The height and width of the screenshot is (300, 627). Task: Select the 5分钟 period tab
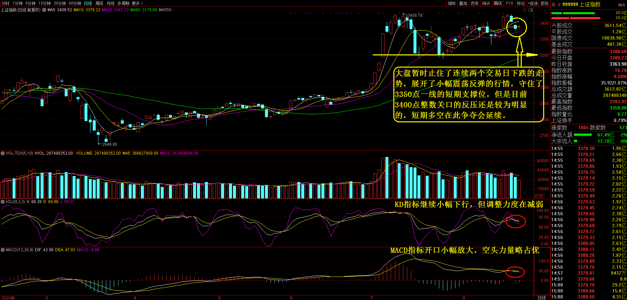(x=30, y=3)
